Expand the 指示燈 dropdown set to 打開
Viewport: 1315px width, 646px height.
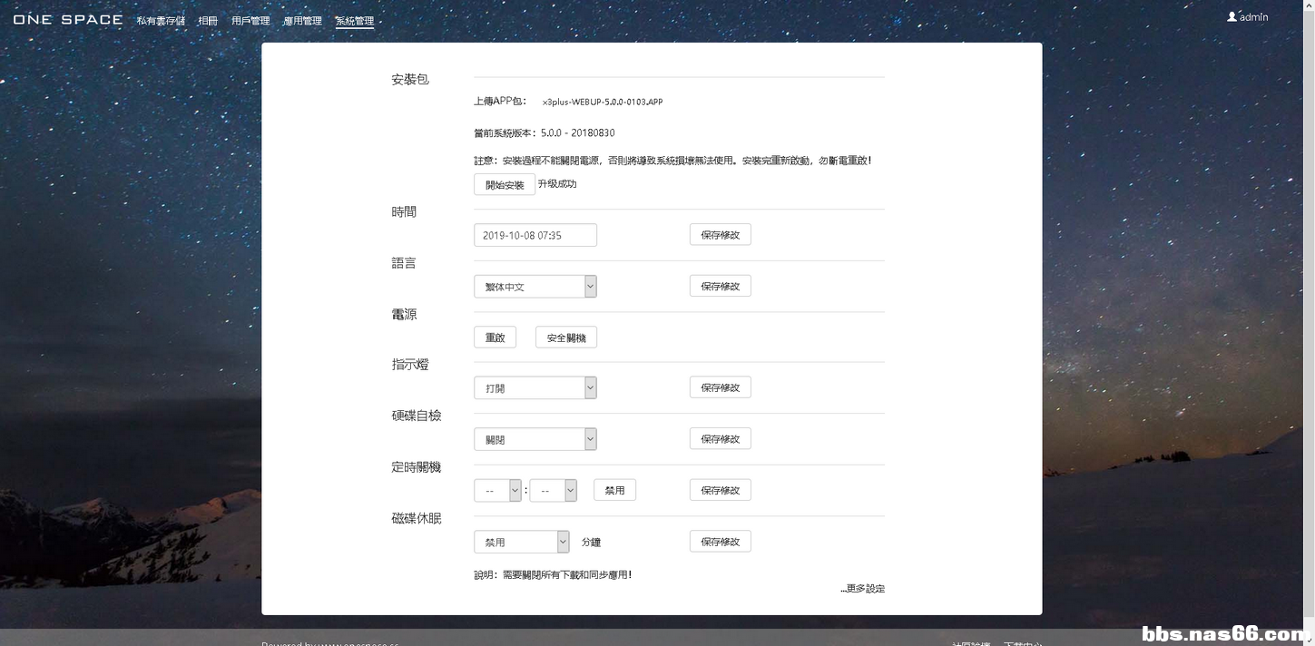(x=535, y=388)
